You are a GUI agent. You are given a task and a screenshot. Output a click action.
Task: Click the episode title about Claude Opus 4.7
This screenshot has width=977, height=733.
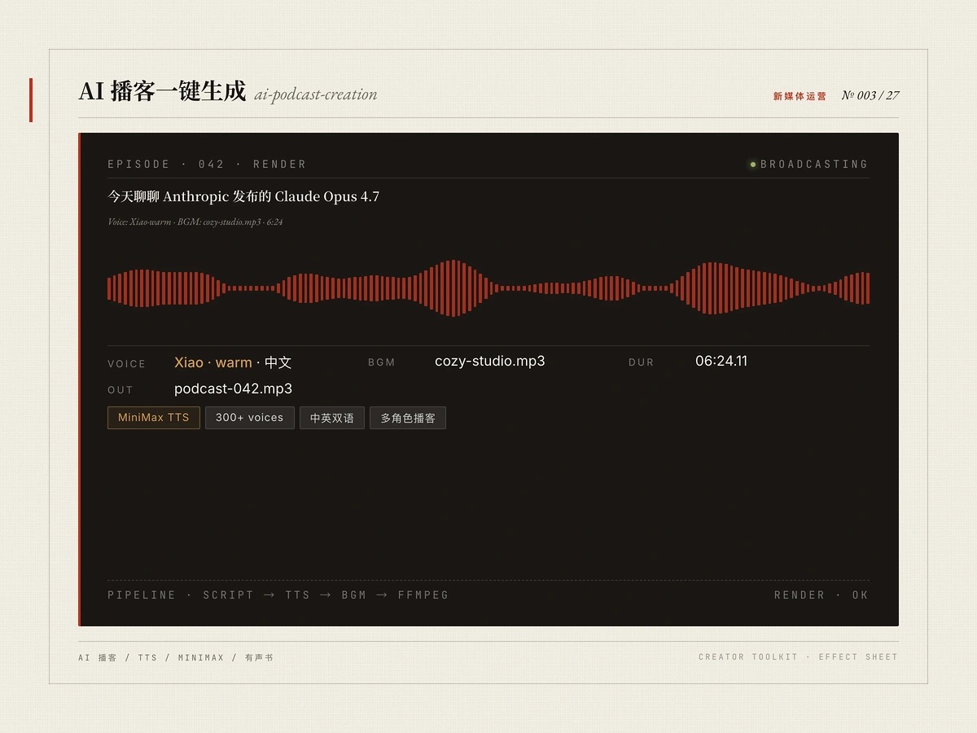243,196
